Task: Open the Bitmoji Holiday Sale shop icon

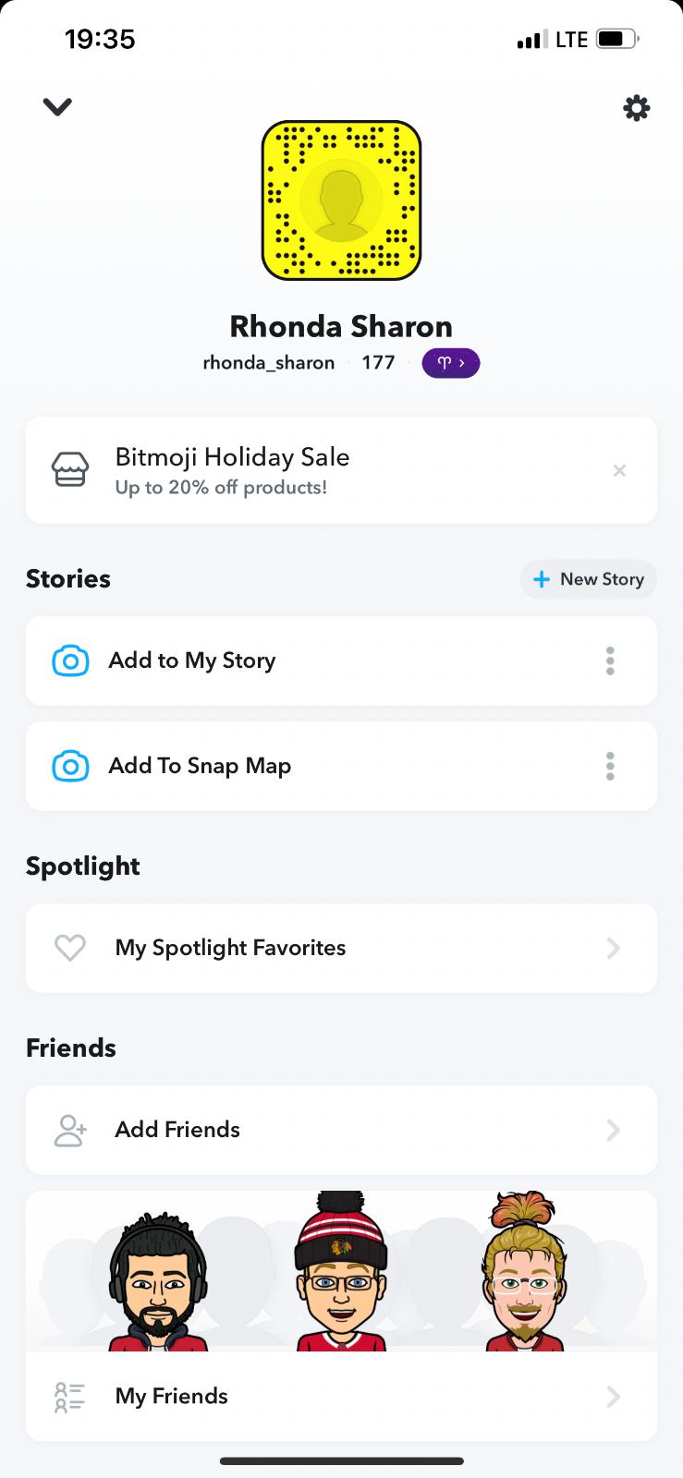Action: (70, 470)
